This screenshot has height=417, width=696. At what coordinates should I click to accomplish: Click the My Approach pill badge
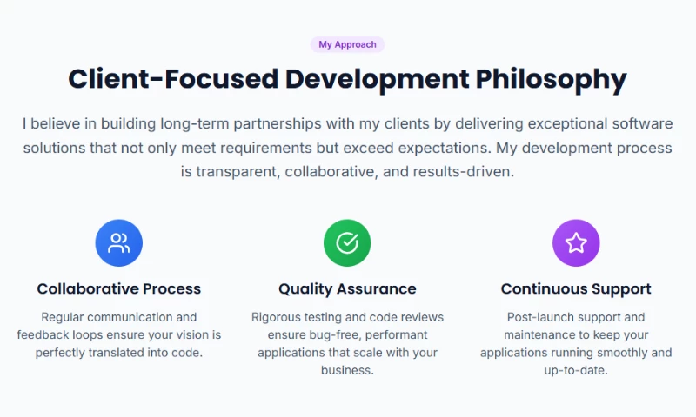[x=347, y=44]
